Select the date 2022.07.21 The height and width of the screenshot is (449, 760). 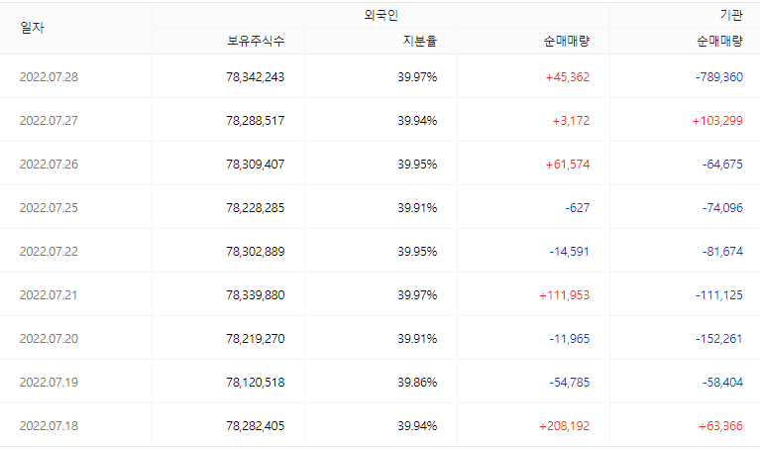pos(49,295)
